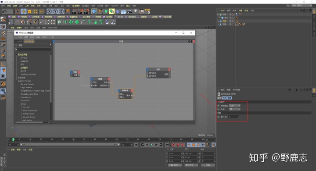This screenshot has width=316, height=171.
Task: Click frame 50 on timeline ruler
Action: [116, 139]
